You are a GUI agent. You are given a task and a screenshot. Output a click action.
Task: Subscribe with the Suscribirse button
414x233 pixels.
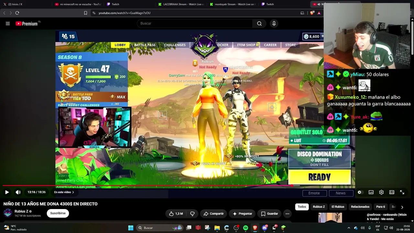(x=58, y=213)
